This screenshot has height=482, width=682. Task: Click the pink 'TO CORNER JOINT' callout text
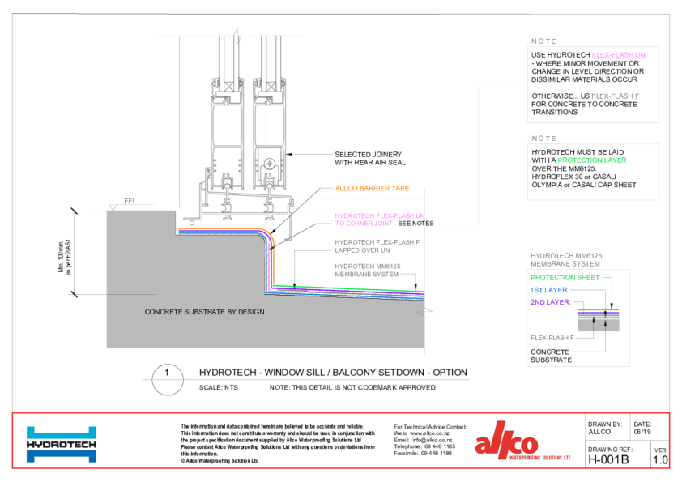tap(364, 224)
